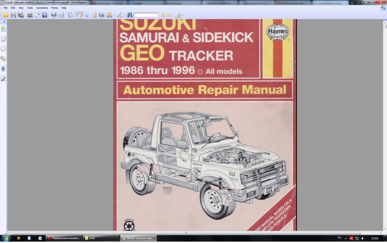Open search options dropdown arrow
The width and height of the screenshot is (387, 243).
click(x=183, y=15)
